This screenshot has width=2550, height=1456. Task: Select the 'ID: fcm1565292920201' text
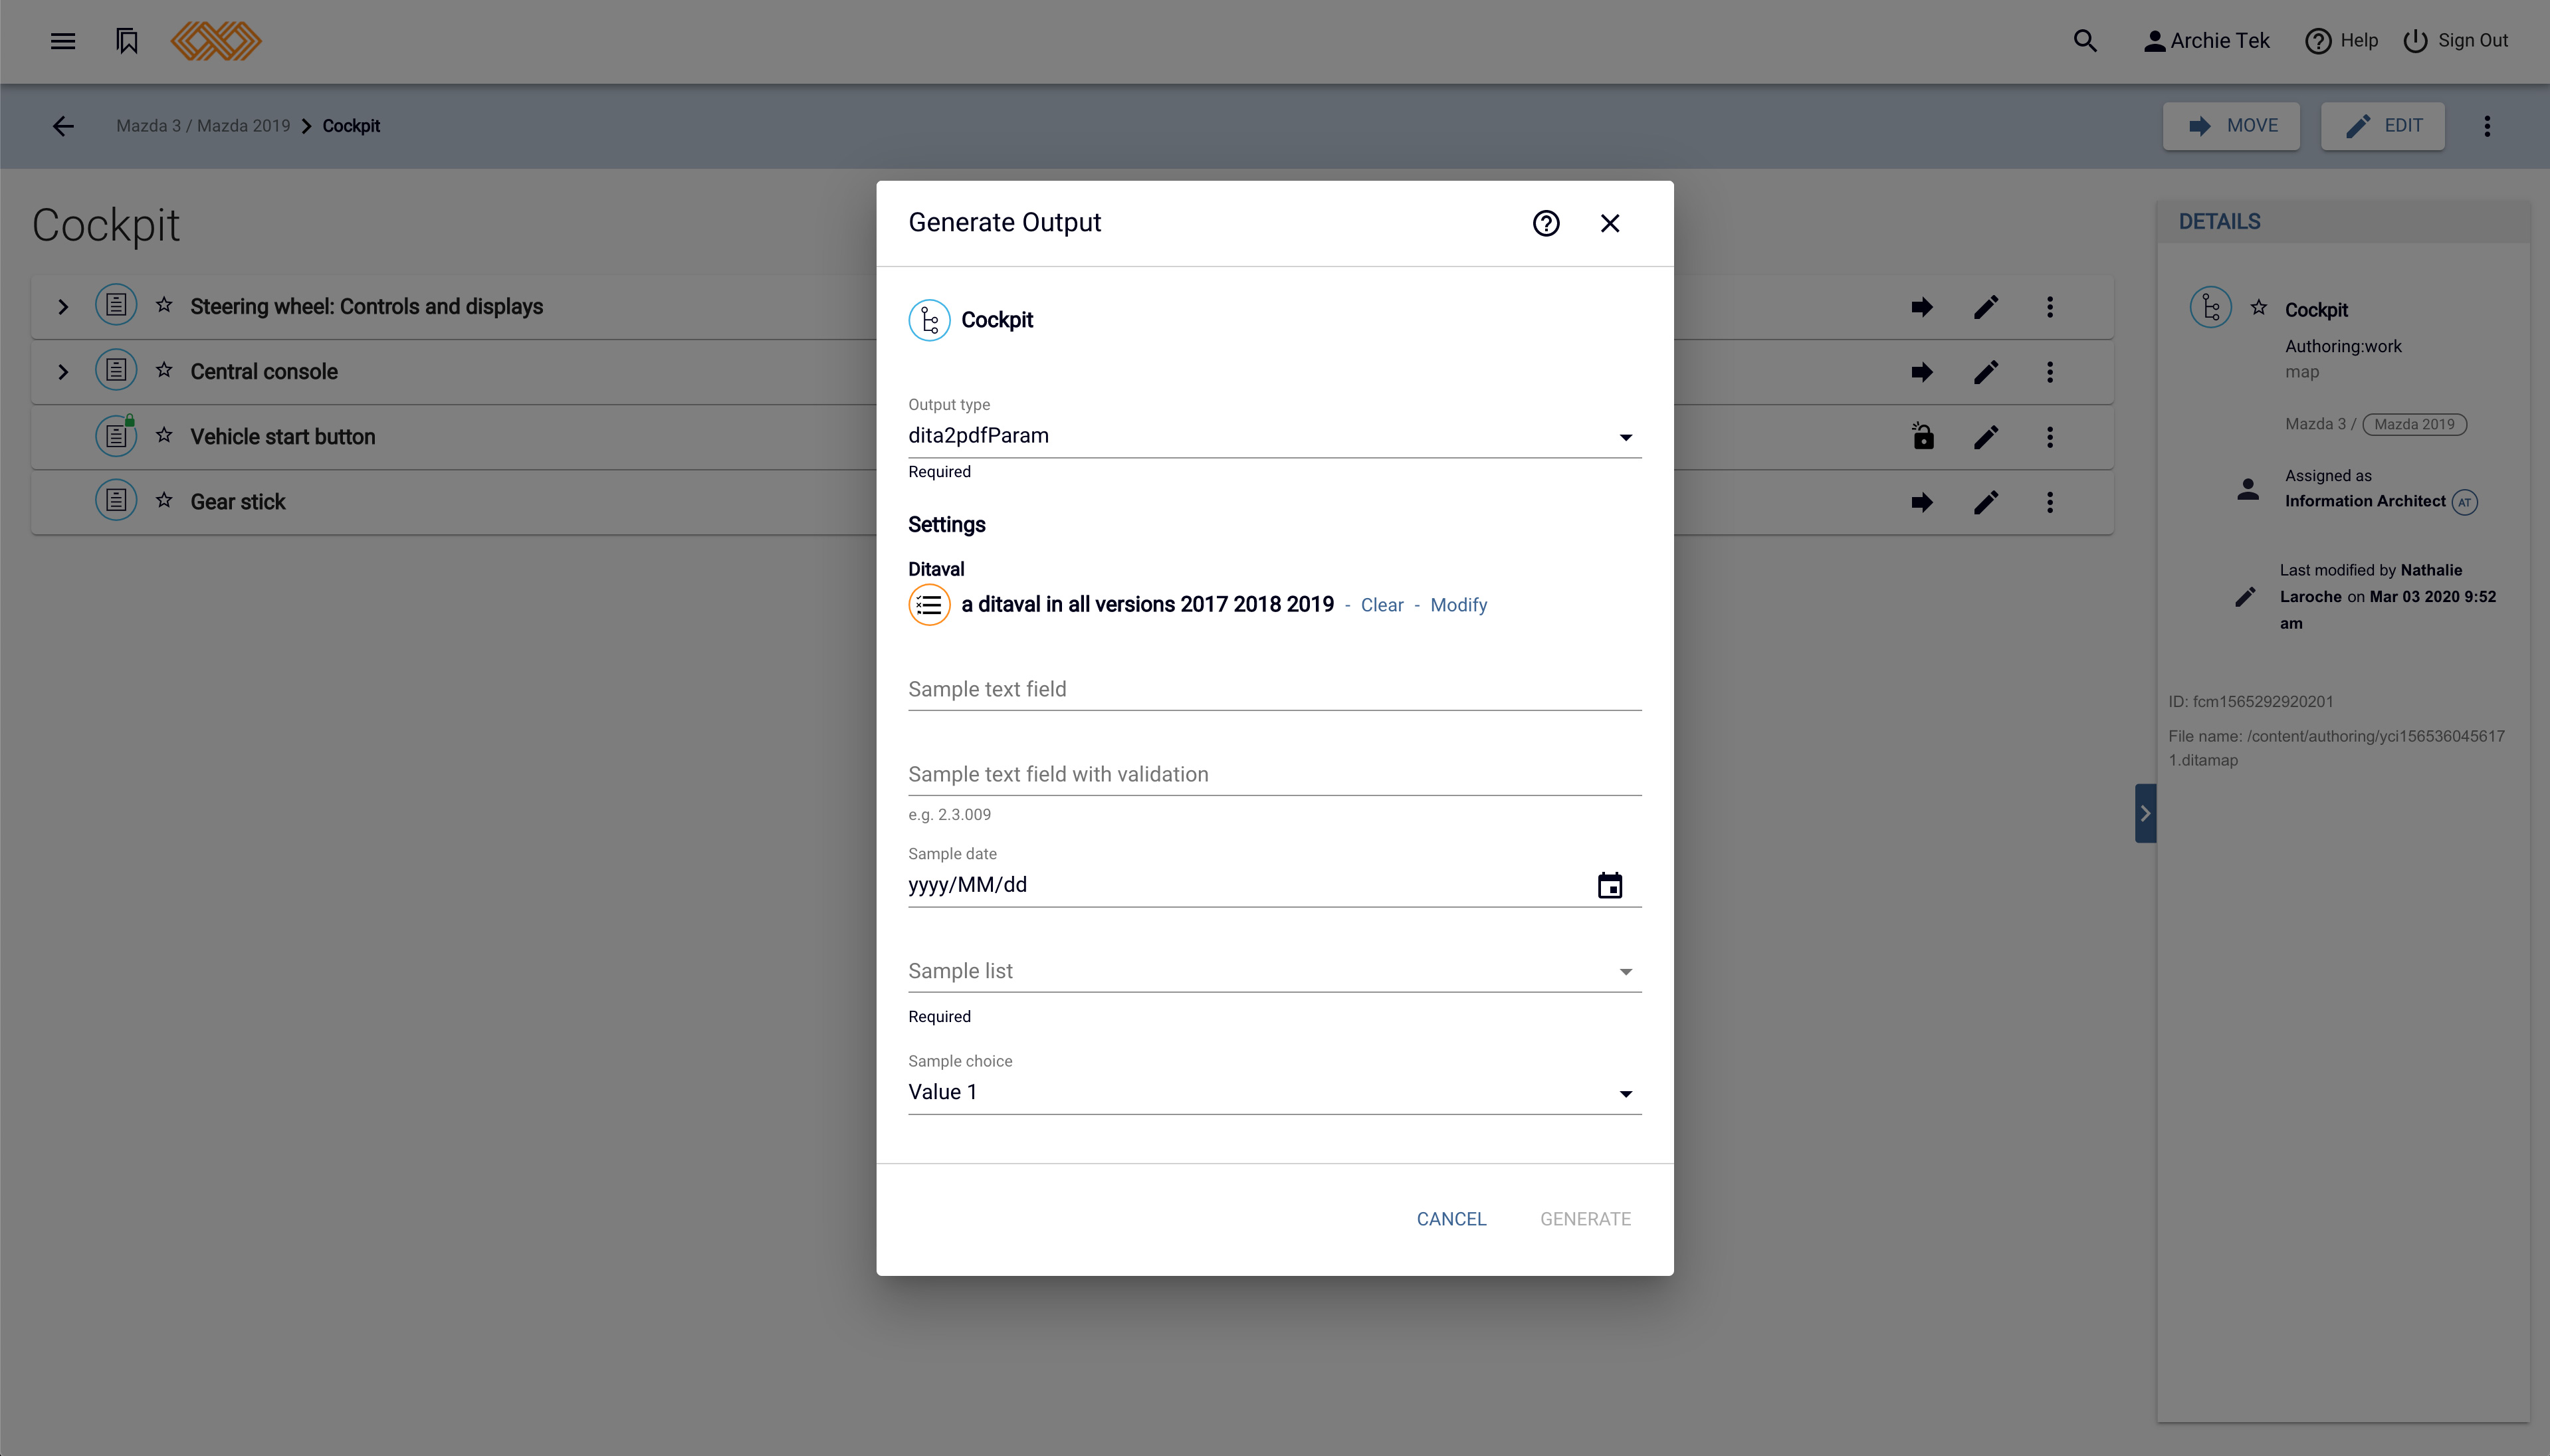2250,701
